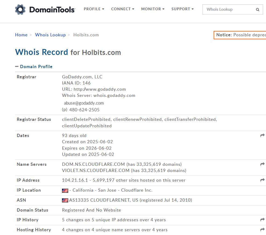Image resolution: width=266 pixels, height=235 pixels.
Task: Collapse the Domain Profile section
Action: click(34, 66)
